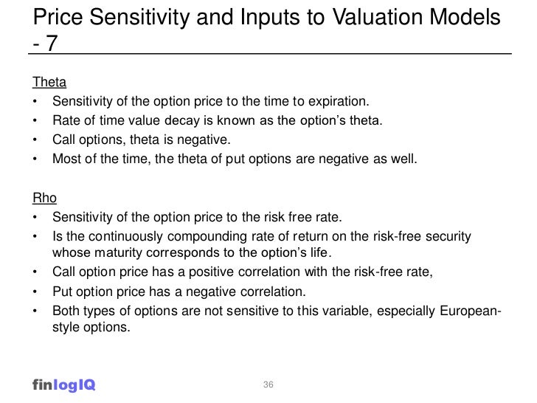Click the text 'Put option price has a negative correlation.'
The image size is (537, 403).
tap(179, 292)
